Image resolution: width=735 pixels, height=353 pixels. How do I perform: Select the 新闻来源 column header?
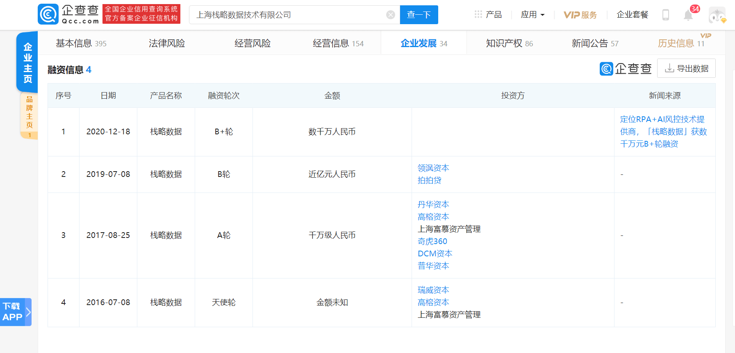[665, 95]
